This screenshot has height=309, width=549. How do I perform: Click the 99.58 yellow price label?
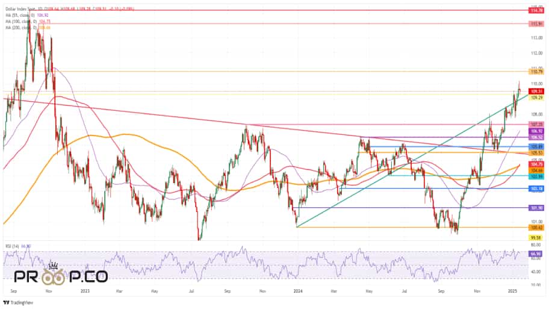(536, 237)
